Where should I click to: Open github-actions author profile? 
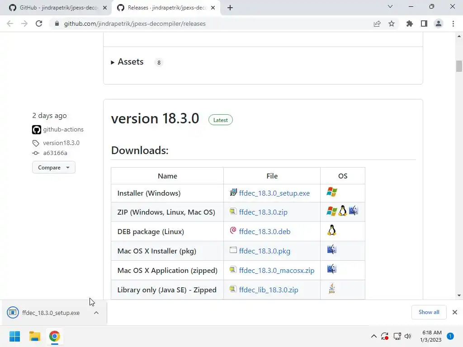pos(63,129)
